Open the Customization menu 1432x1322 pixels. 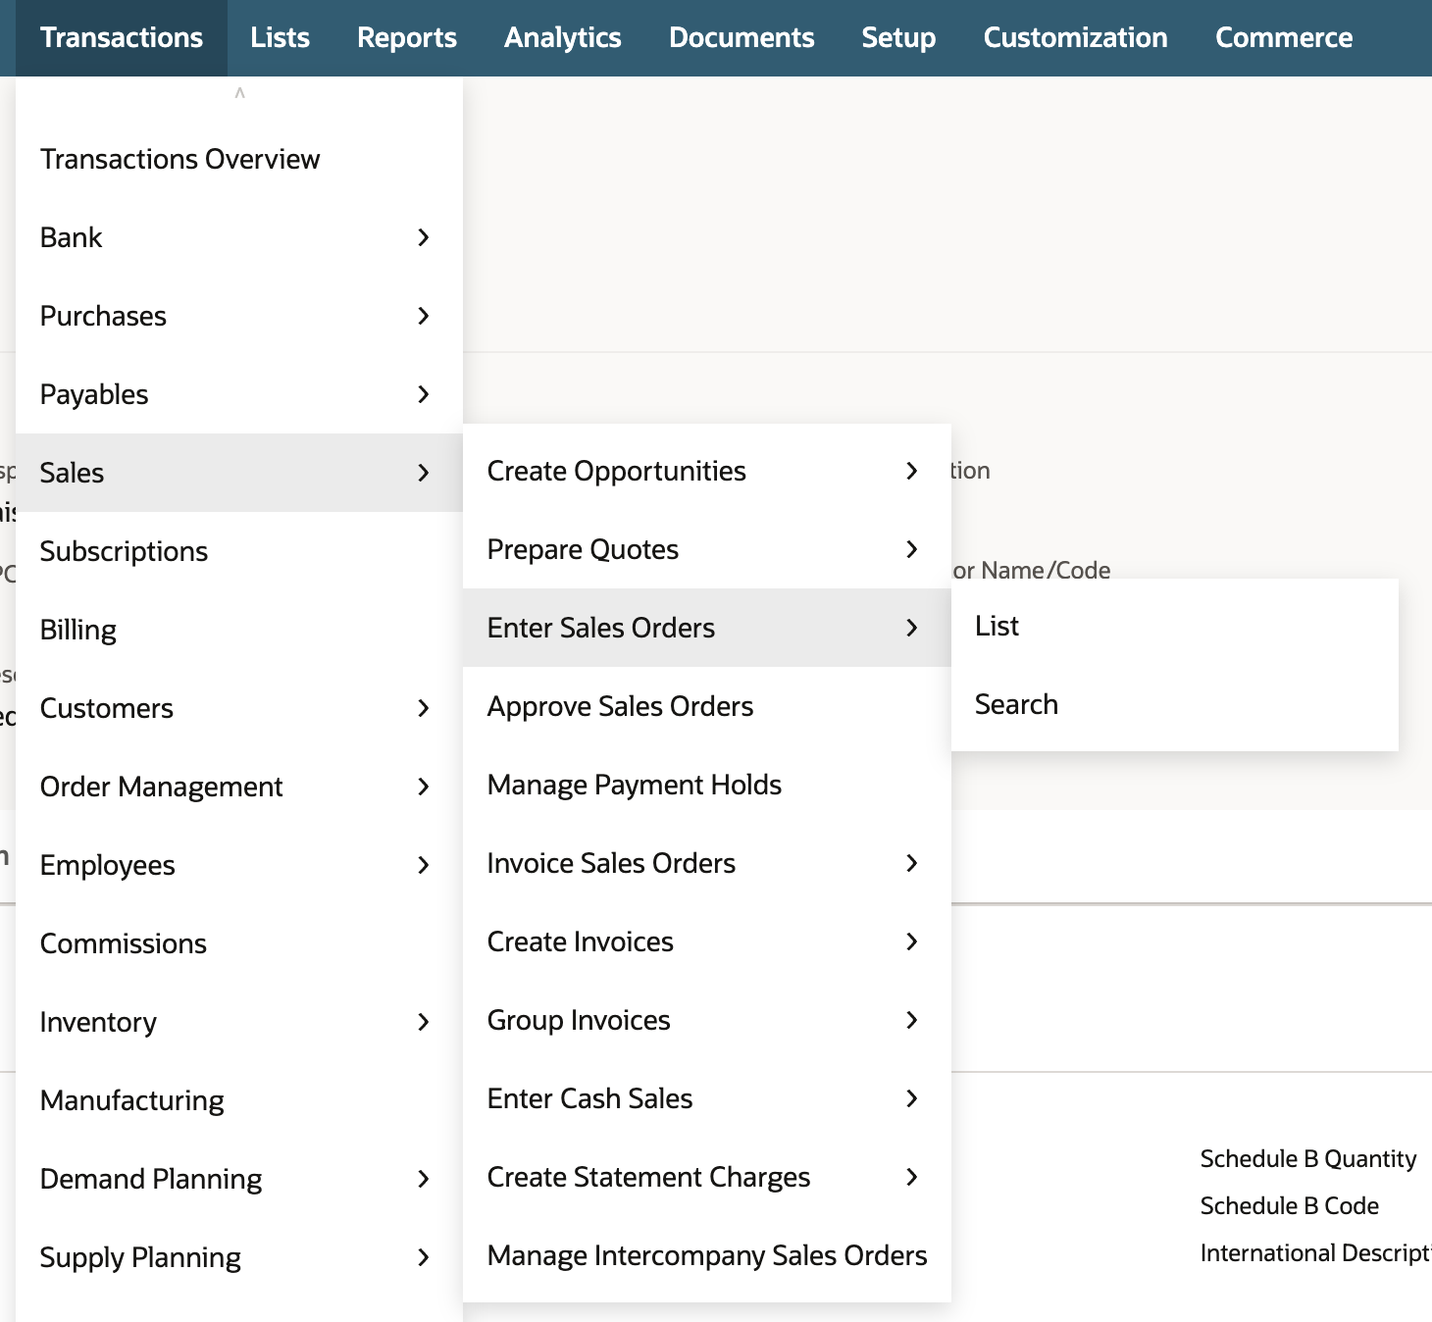point(1076,38)
